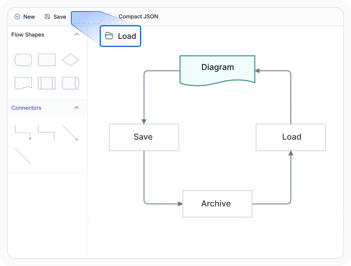The height and width of the screenshot is (266, 351).
Task: Select the predefined process shape
Action: pyautogui.click(x=47, y=83)
